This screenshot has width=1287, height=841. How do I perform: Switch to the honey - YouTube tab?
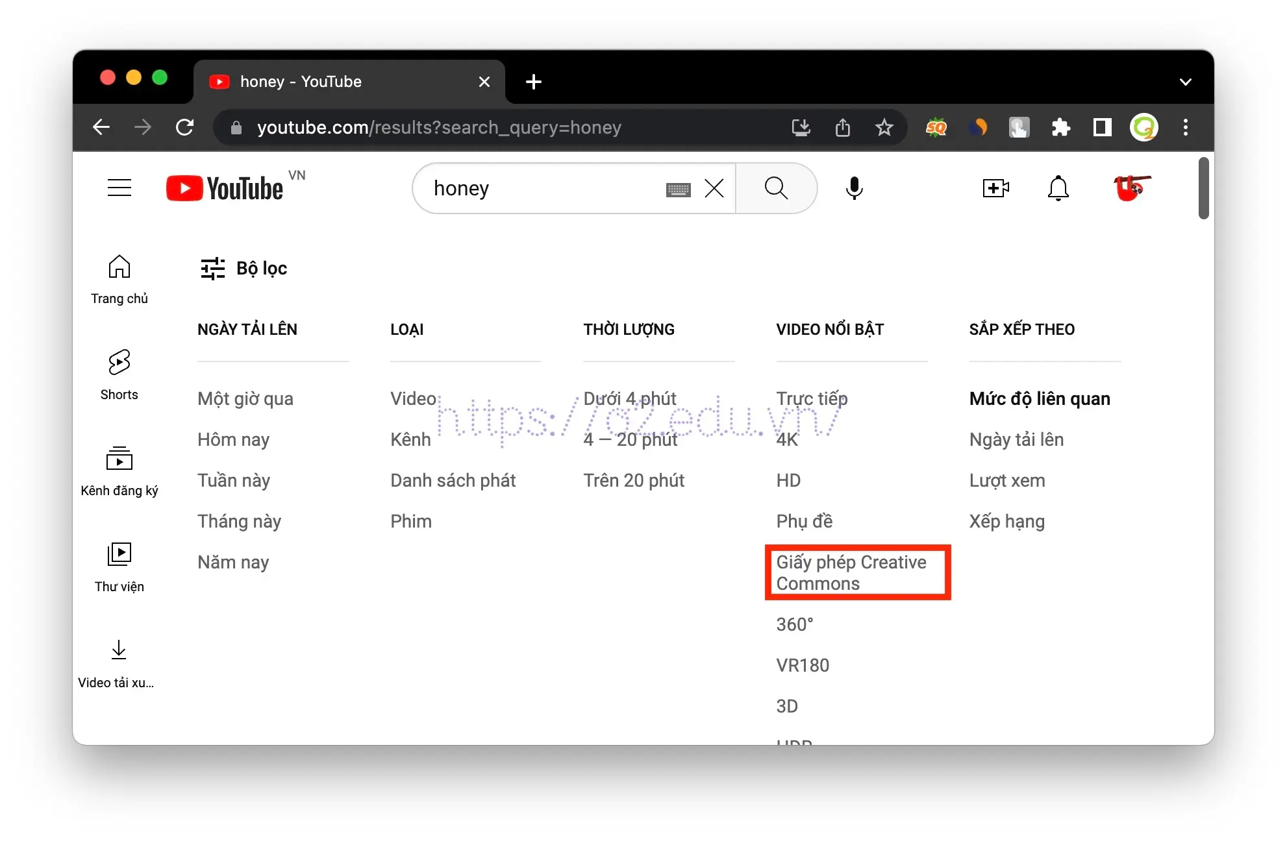point(349,82)
